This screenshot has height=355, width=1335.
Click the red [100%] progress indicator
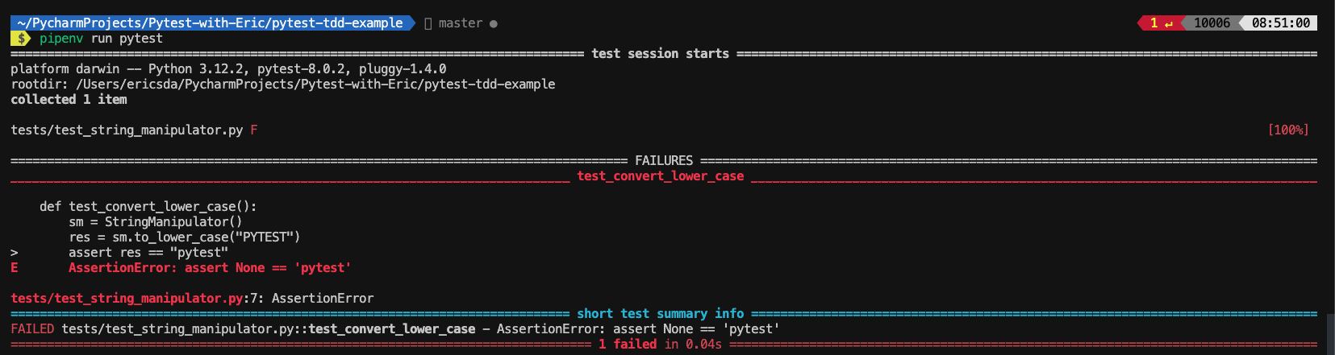coord(1288,130)
